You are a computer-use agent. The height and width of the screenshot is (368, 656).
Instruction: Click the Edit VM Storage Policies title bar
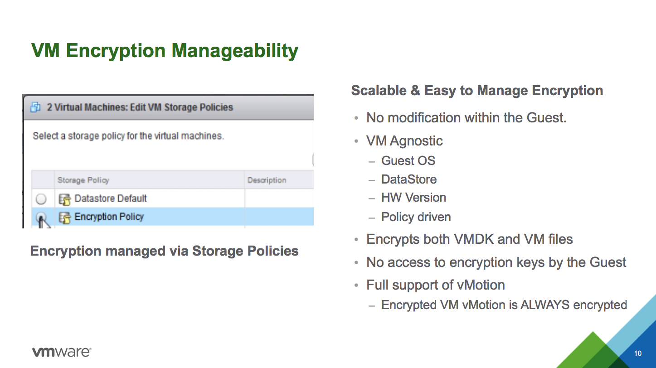coord(168,107)
